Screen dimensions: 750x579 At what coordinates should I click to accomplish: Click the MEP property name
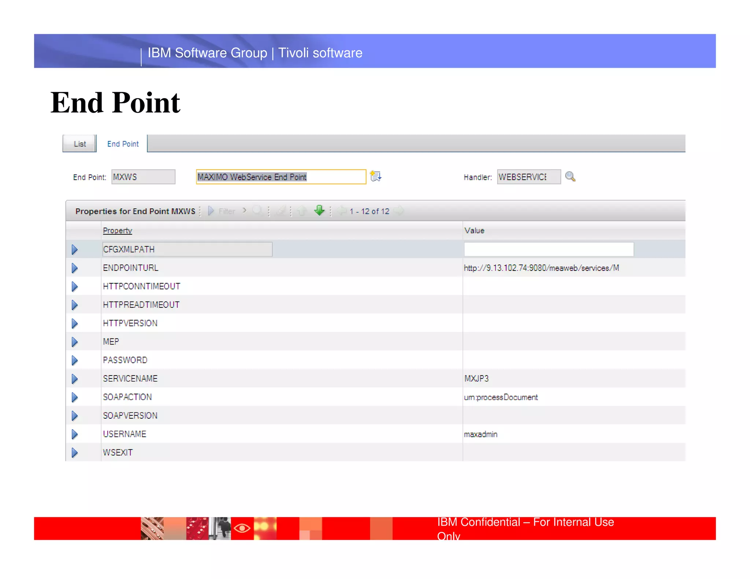point(111,341)
